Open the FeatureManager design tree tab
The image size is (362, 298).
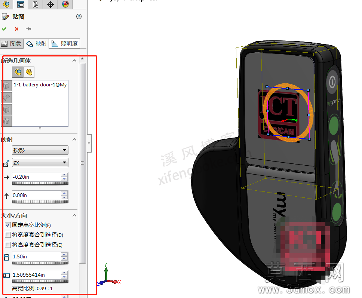click(6, 4)
